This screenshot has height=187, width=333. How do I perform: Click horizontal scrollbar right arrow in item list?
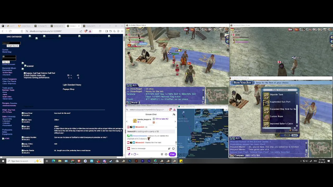pyautogui.click(x=295, y=128)
